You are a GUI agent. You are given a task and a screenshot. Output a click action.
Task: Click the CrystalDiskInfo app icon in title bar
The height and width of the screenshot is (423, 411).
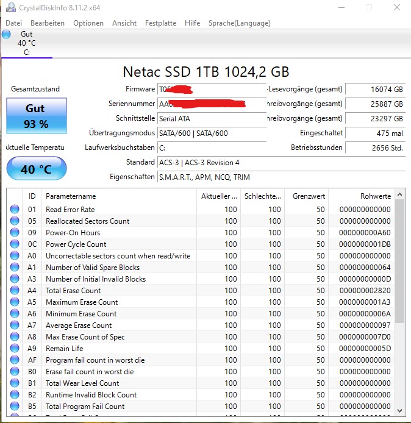click(x=11, y=7)
